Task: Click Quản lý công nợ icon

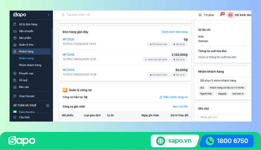Action: point(65,90)
